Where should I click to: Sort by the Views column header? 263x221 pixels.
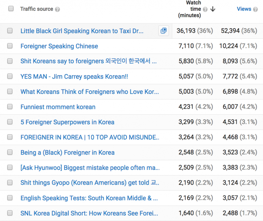point(244,9)
